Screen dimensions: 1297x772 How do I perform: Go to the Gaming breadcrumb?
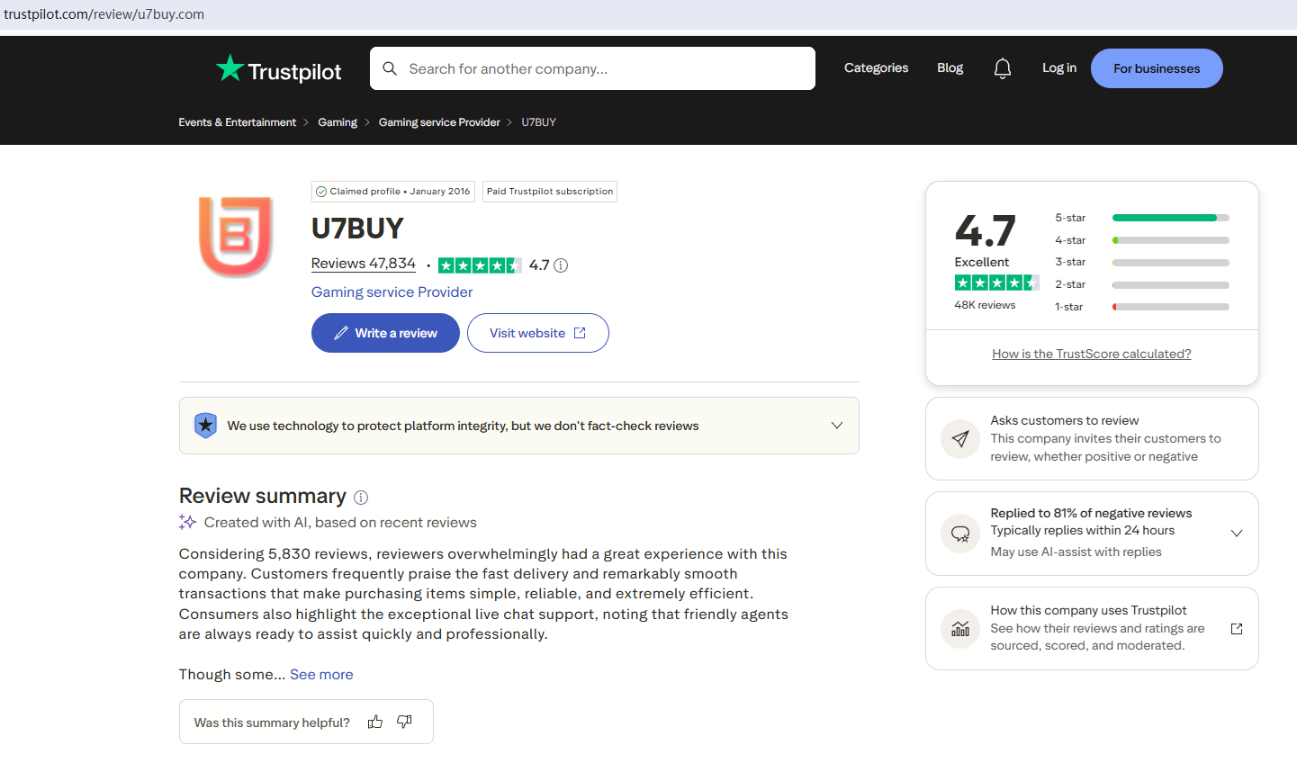click(x=338, y=122)
